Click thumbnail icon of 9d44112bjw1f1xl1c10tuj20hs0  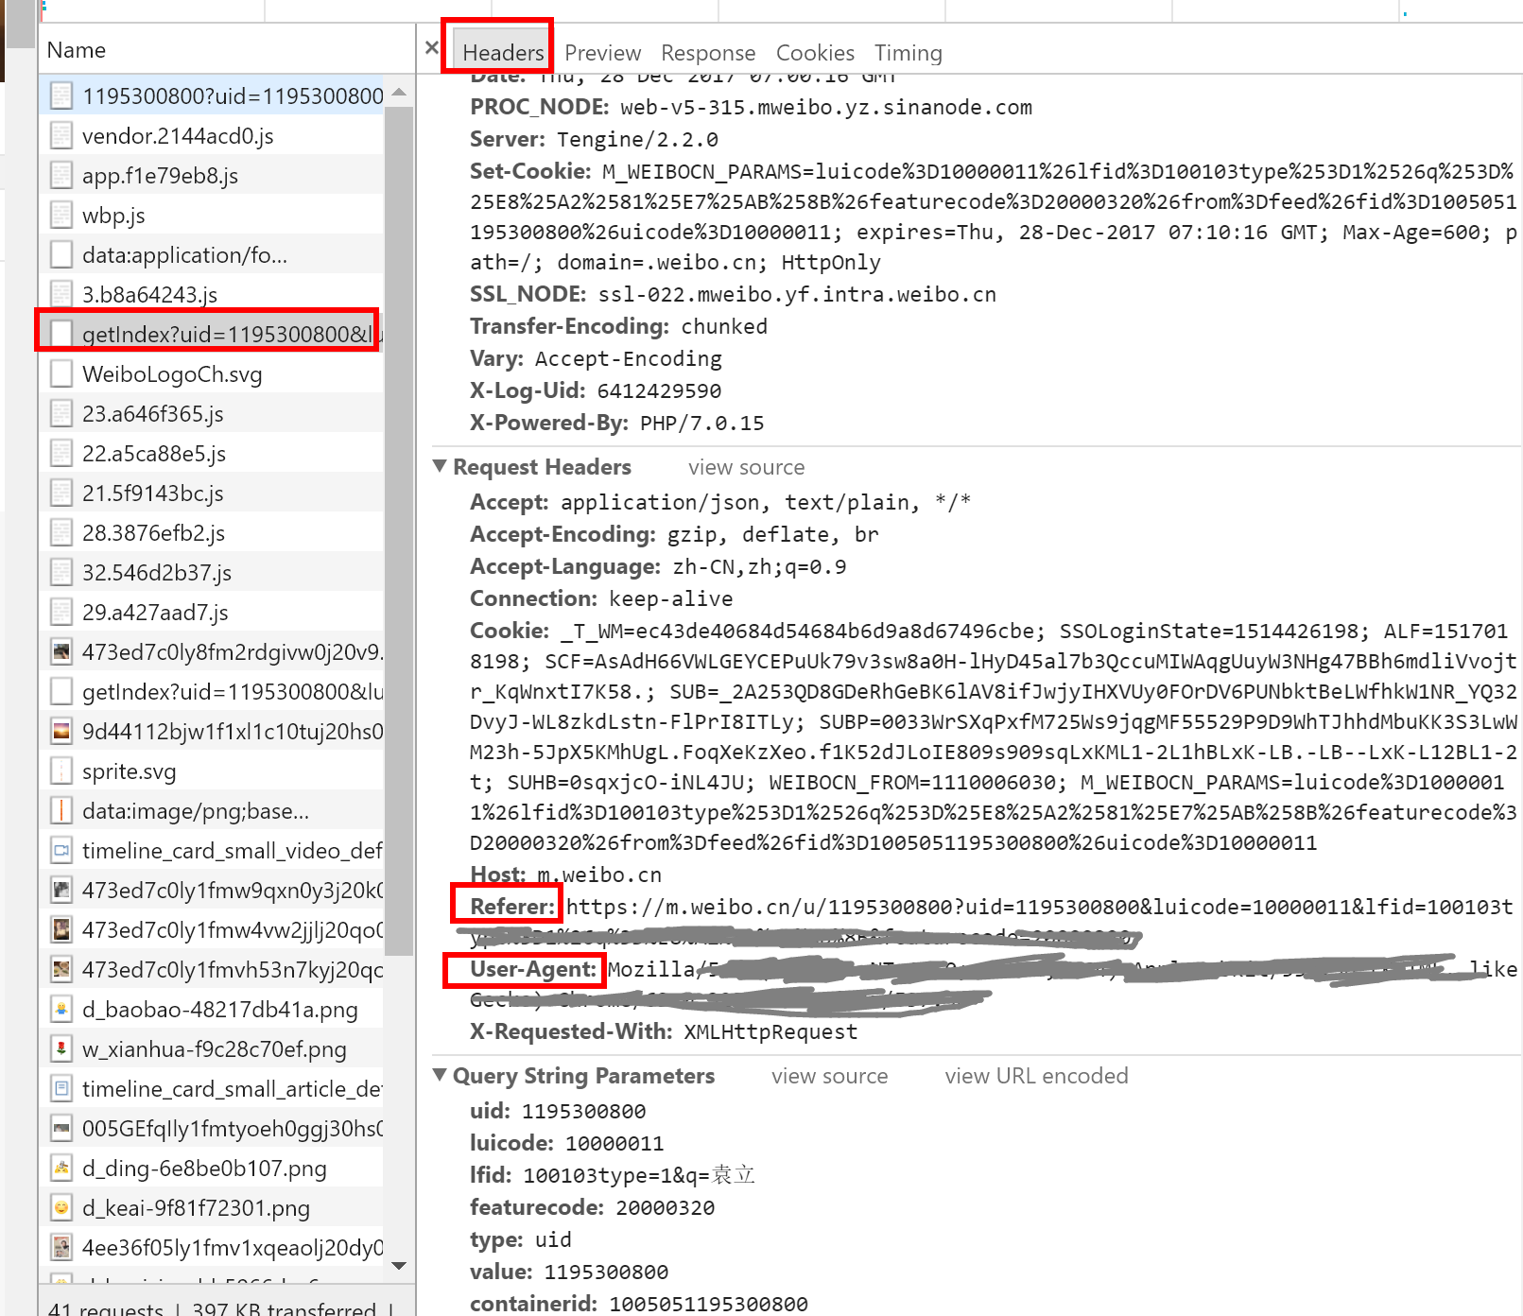(61, 732)
